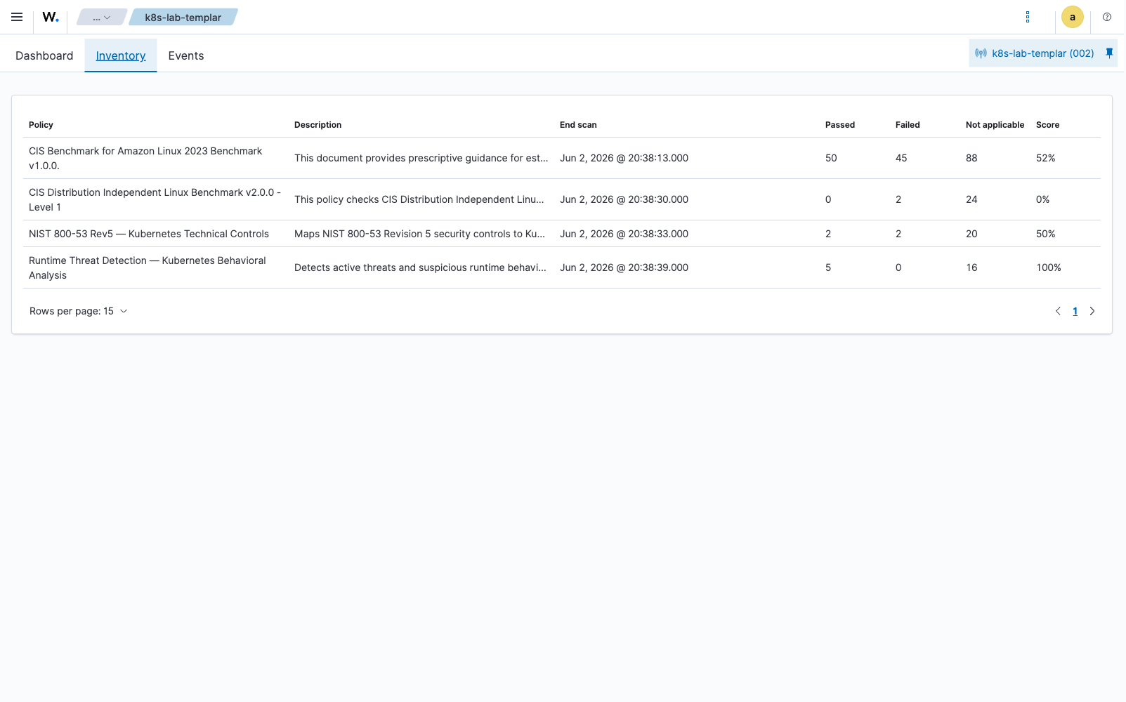Screen dimensions: 1126x702
Task: Sort by Passed column header
Action: [840, 125]
